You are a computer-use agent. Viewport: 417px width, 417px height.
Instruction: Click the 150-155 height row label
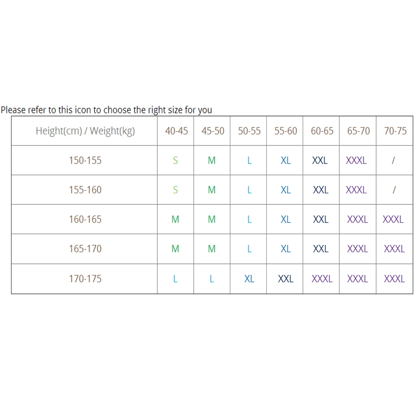85,160
